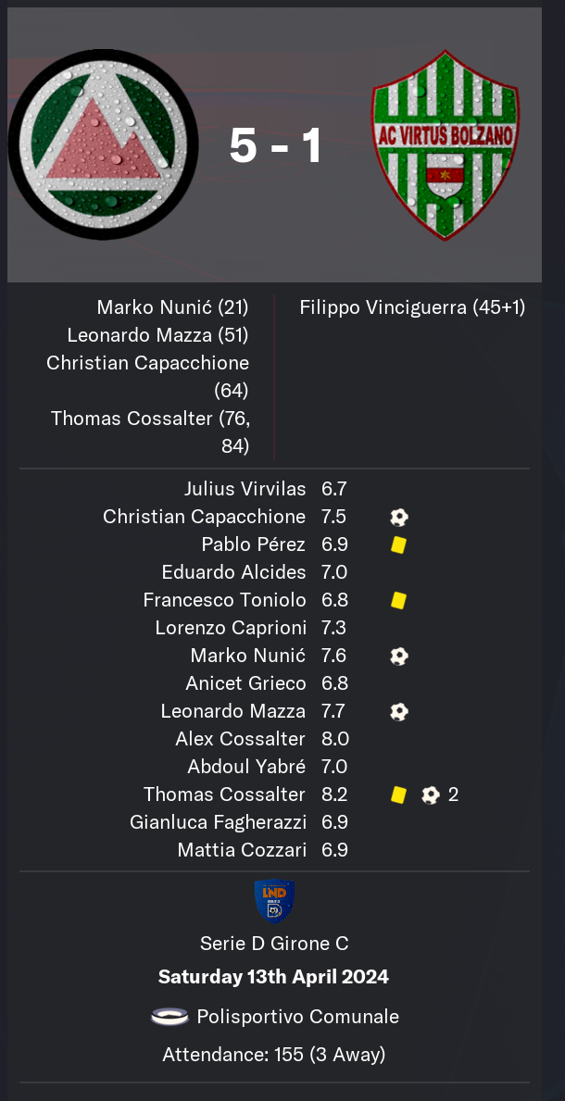Click the LND Serie D competition logo

(274, 901)
